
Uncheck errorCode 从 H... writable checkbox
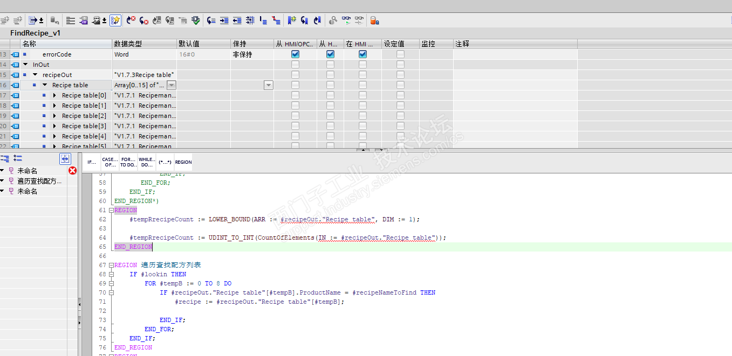coord(330,54)
